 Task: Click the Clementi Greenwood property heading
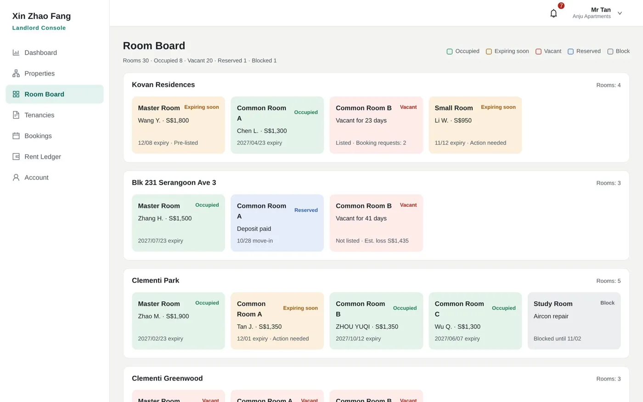coord(167,378)
